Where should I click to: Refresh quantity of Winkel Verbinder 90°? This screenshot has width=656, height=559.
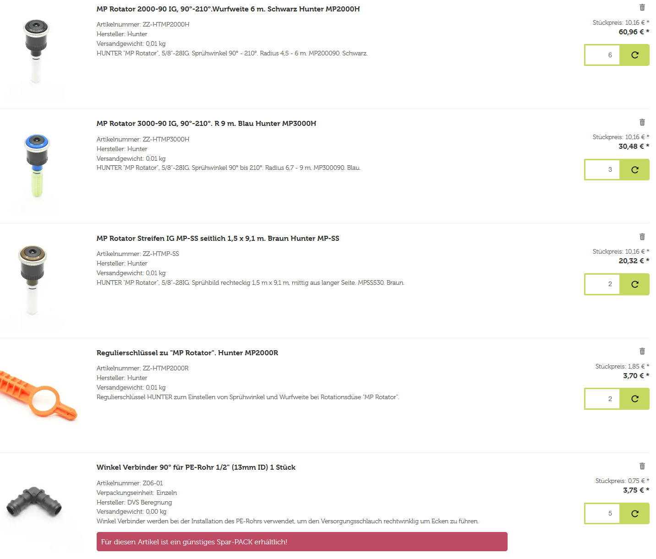click(634, 513)
